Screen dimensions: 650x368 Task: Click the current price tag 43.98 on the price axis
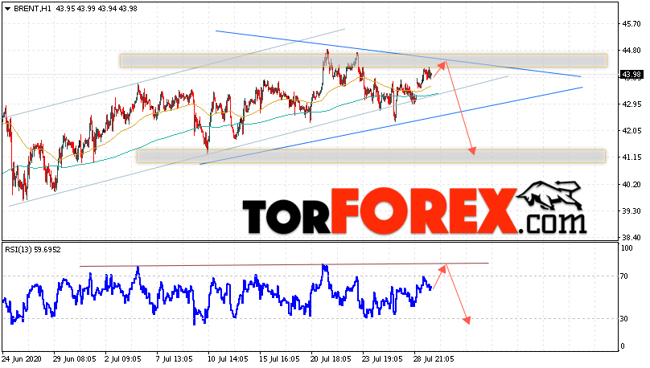631,75
